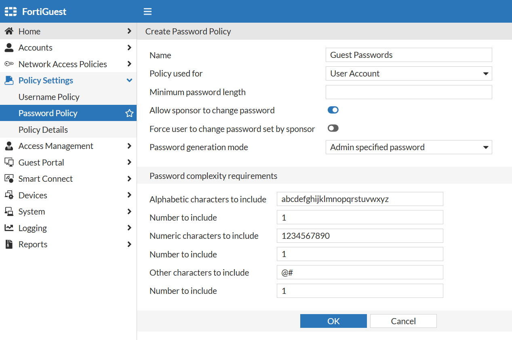The height and width of the screenshot is (340, 512).
Task: Open the Accounts section icon
Action: (9, 47)
